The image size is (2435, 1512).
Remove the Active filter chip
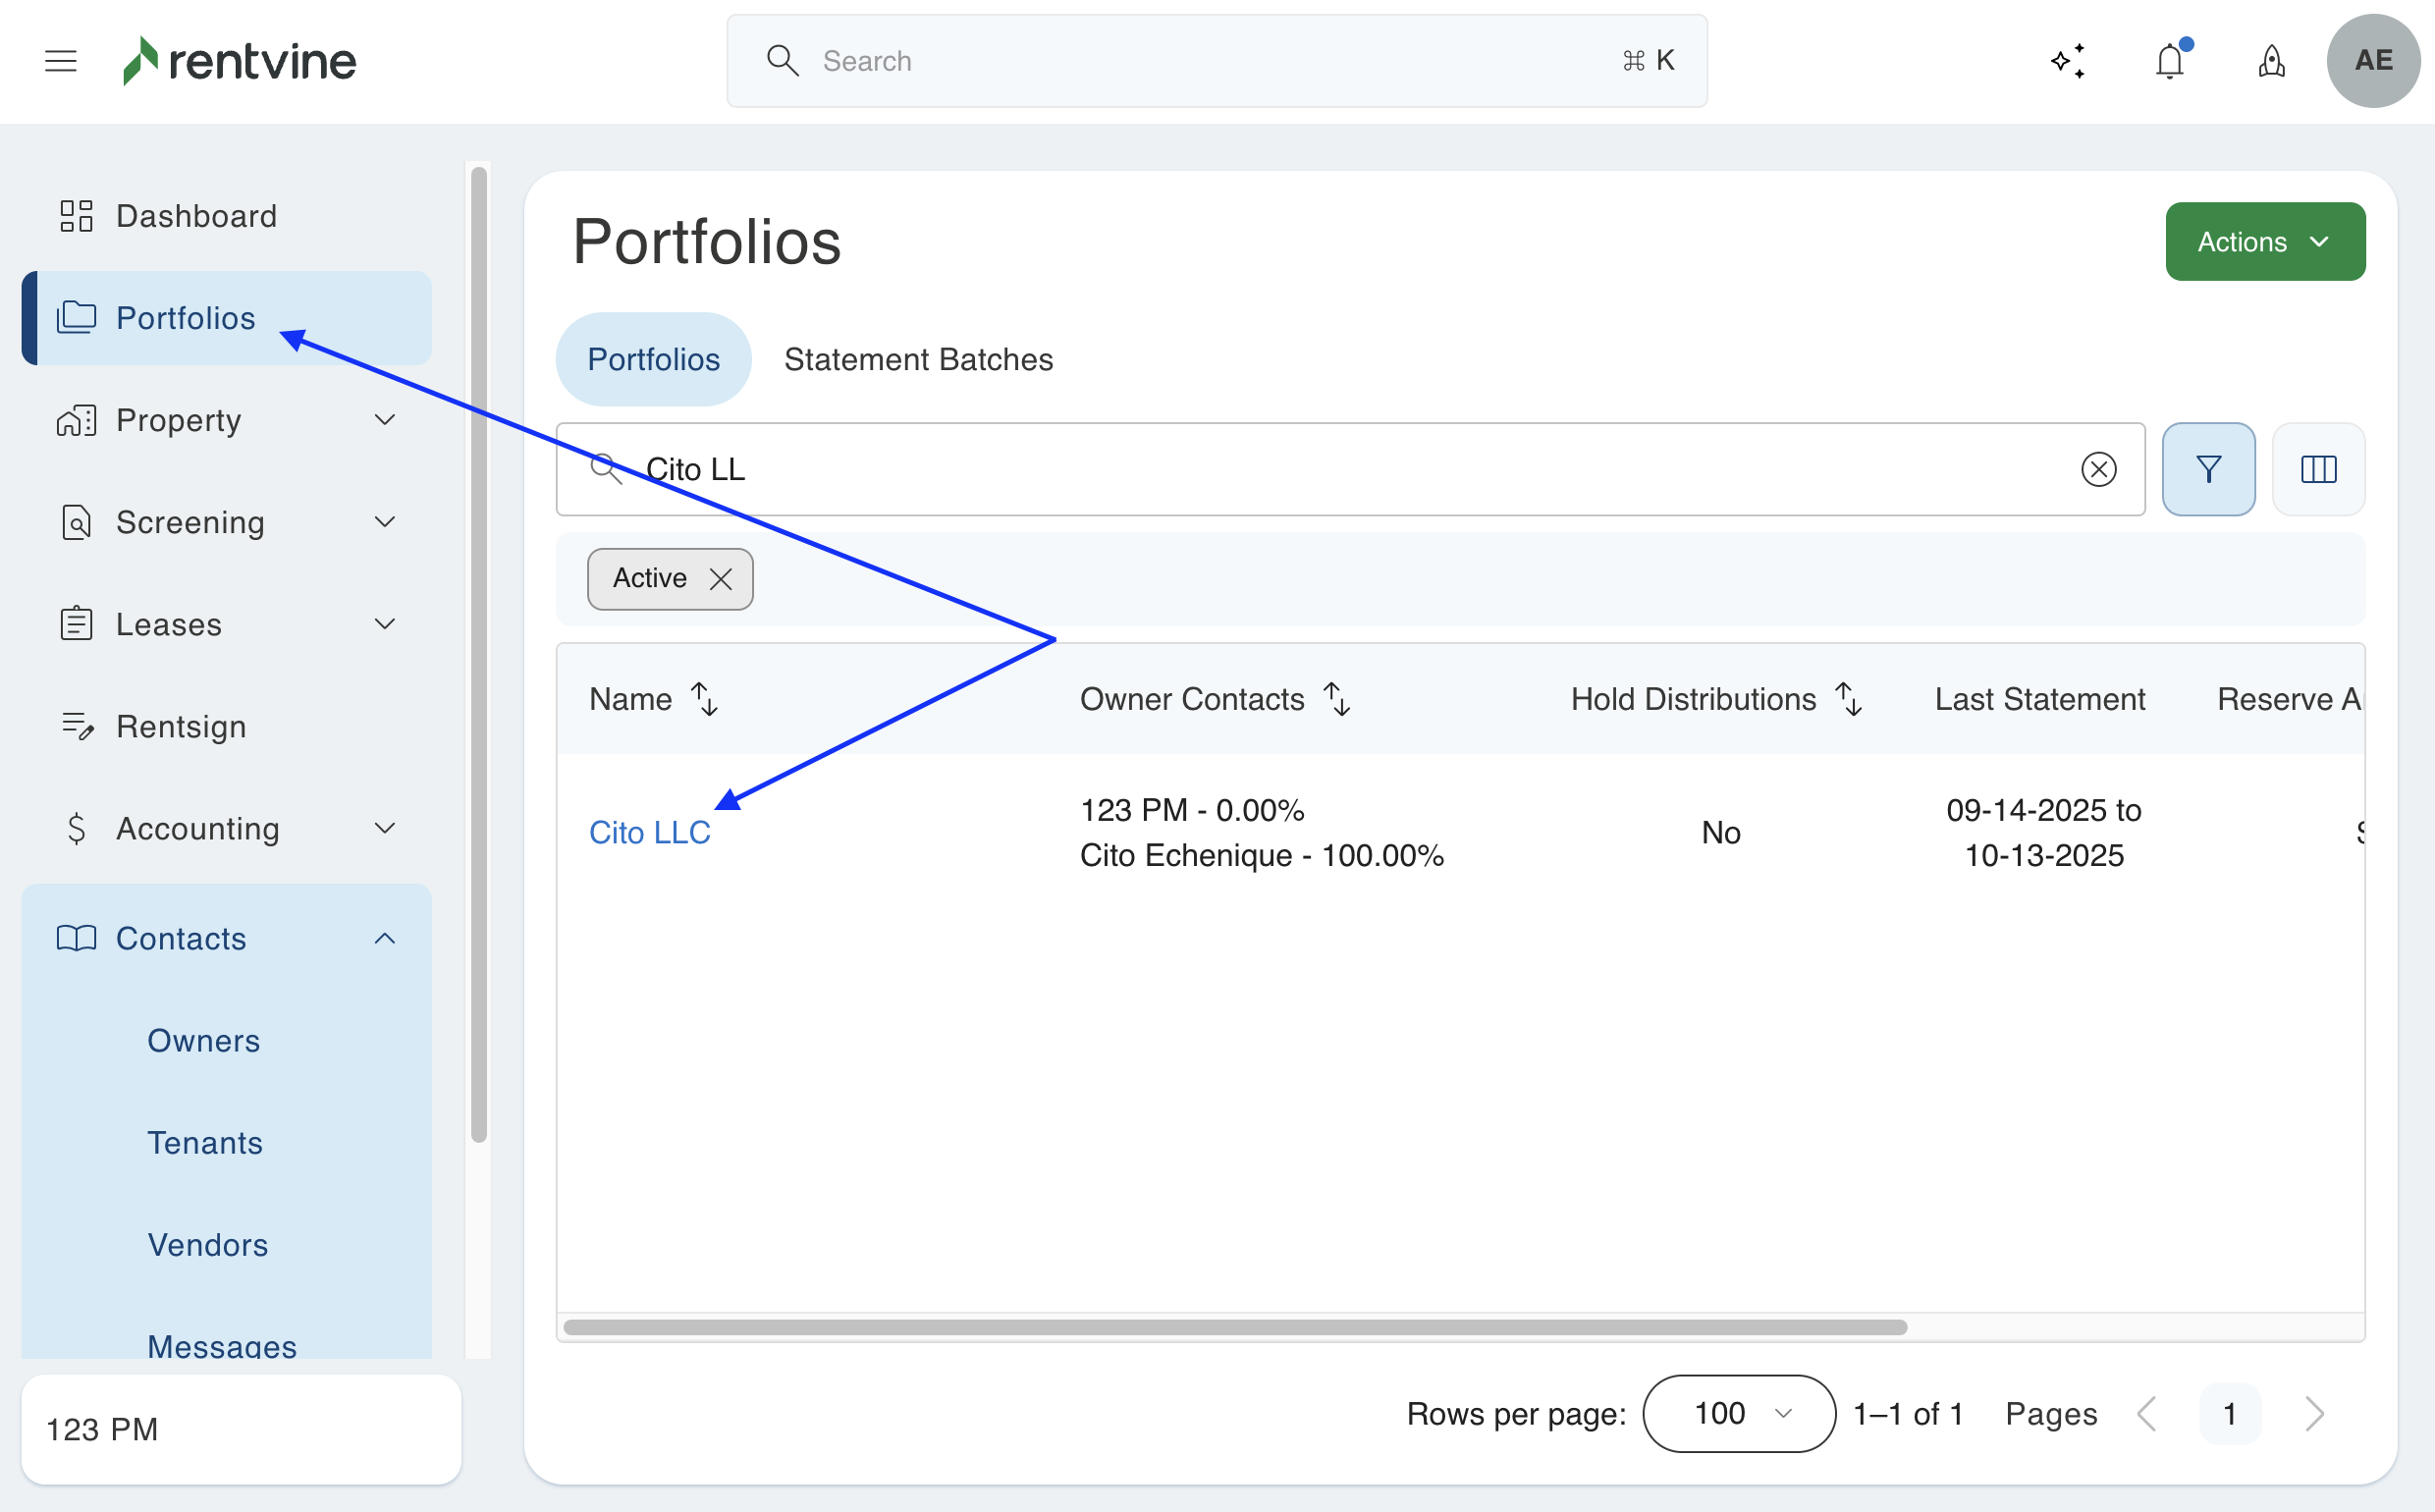point(720,579)
